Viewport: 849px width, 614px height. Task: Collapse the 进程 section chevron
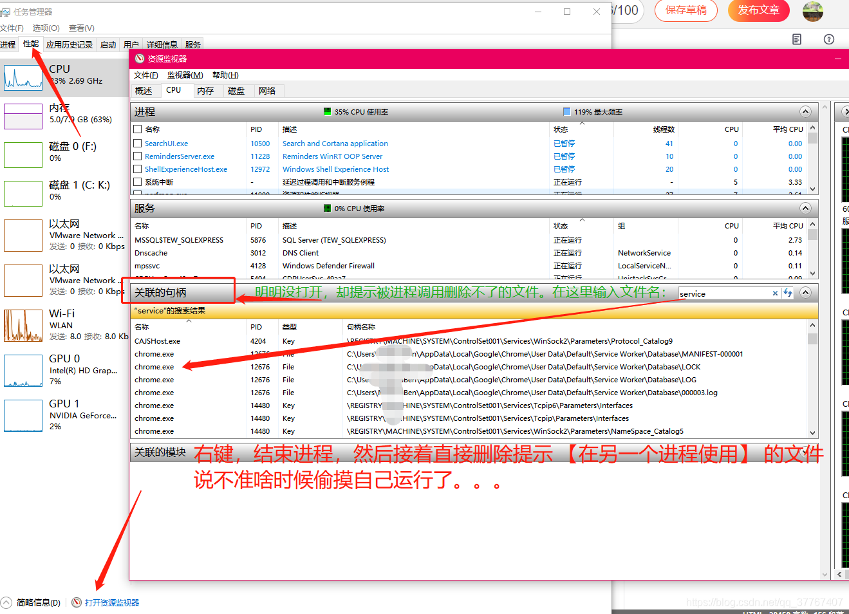(805, 111)
